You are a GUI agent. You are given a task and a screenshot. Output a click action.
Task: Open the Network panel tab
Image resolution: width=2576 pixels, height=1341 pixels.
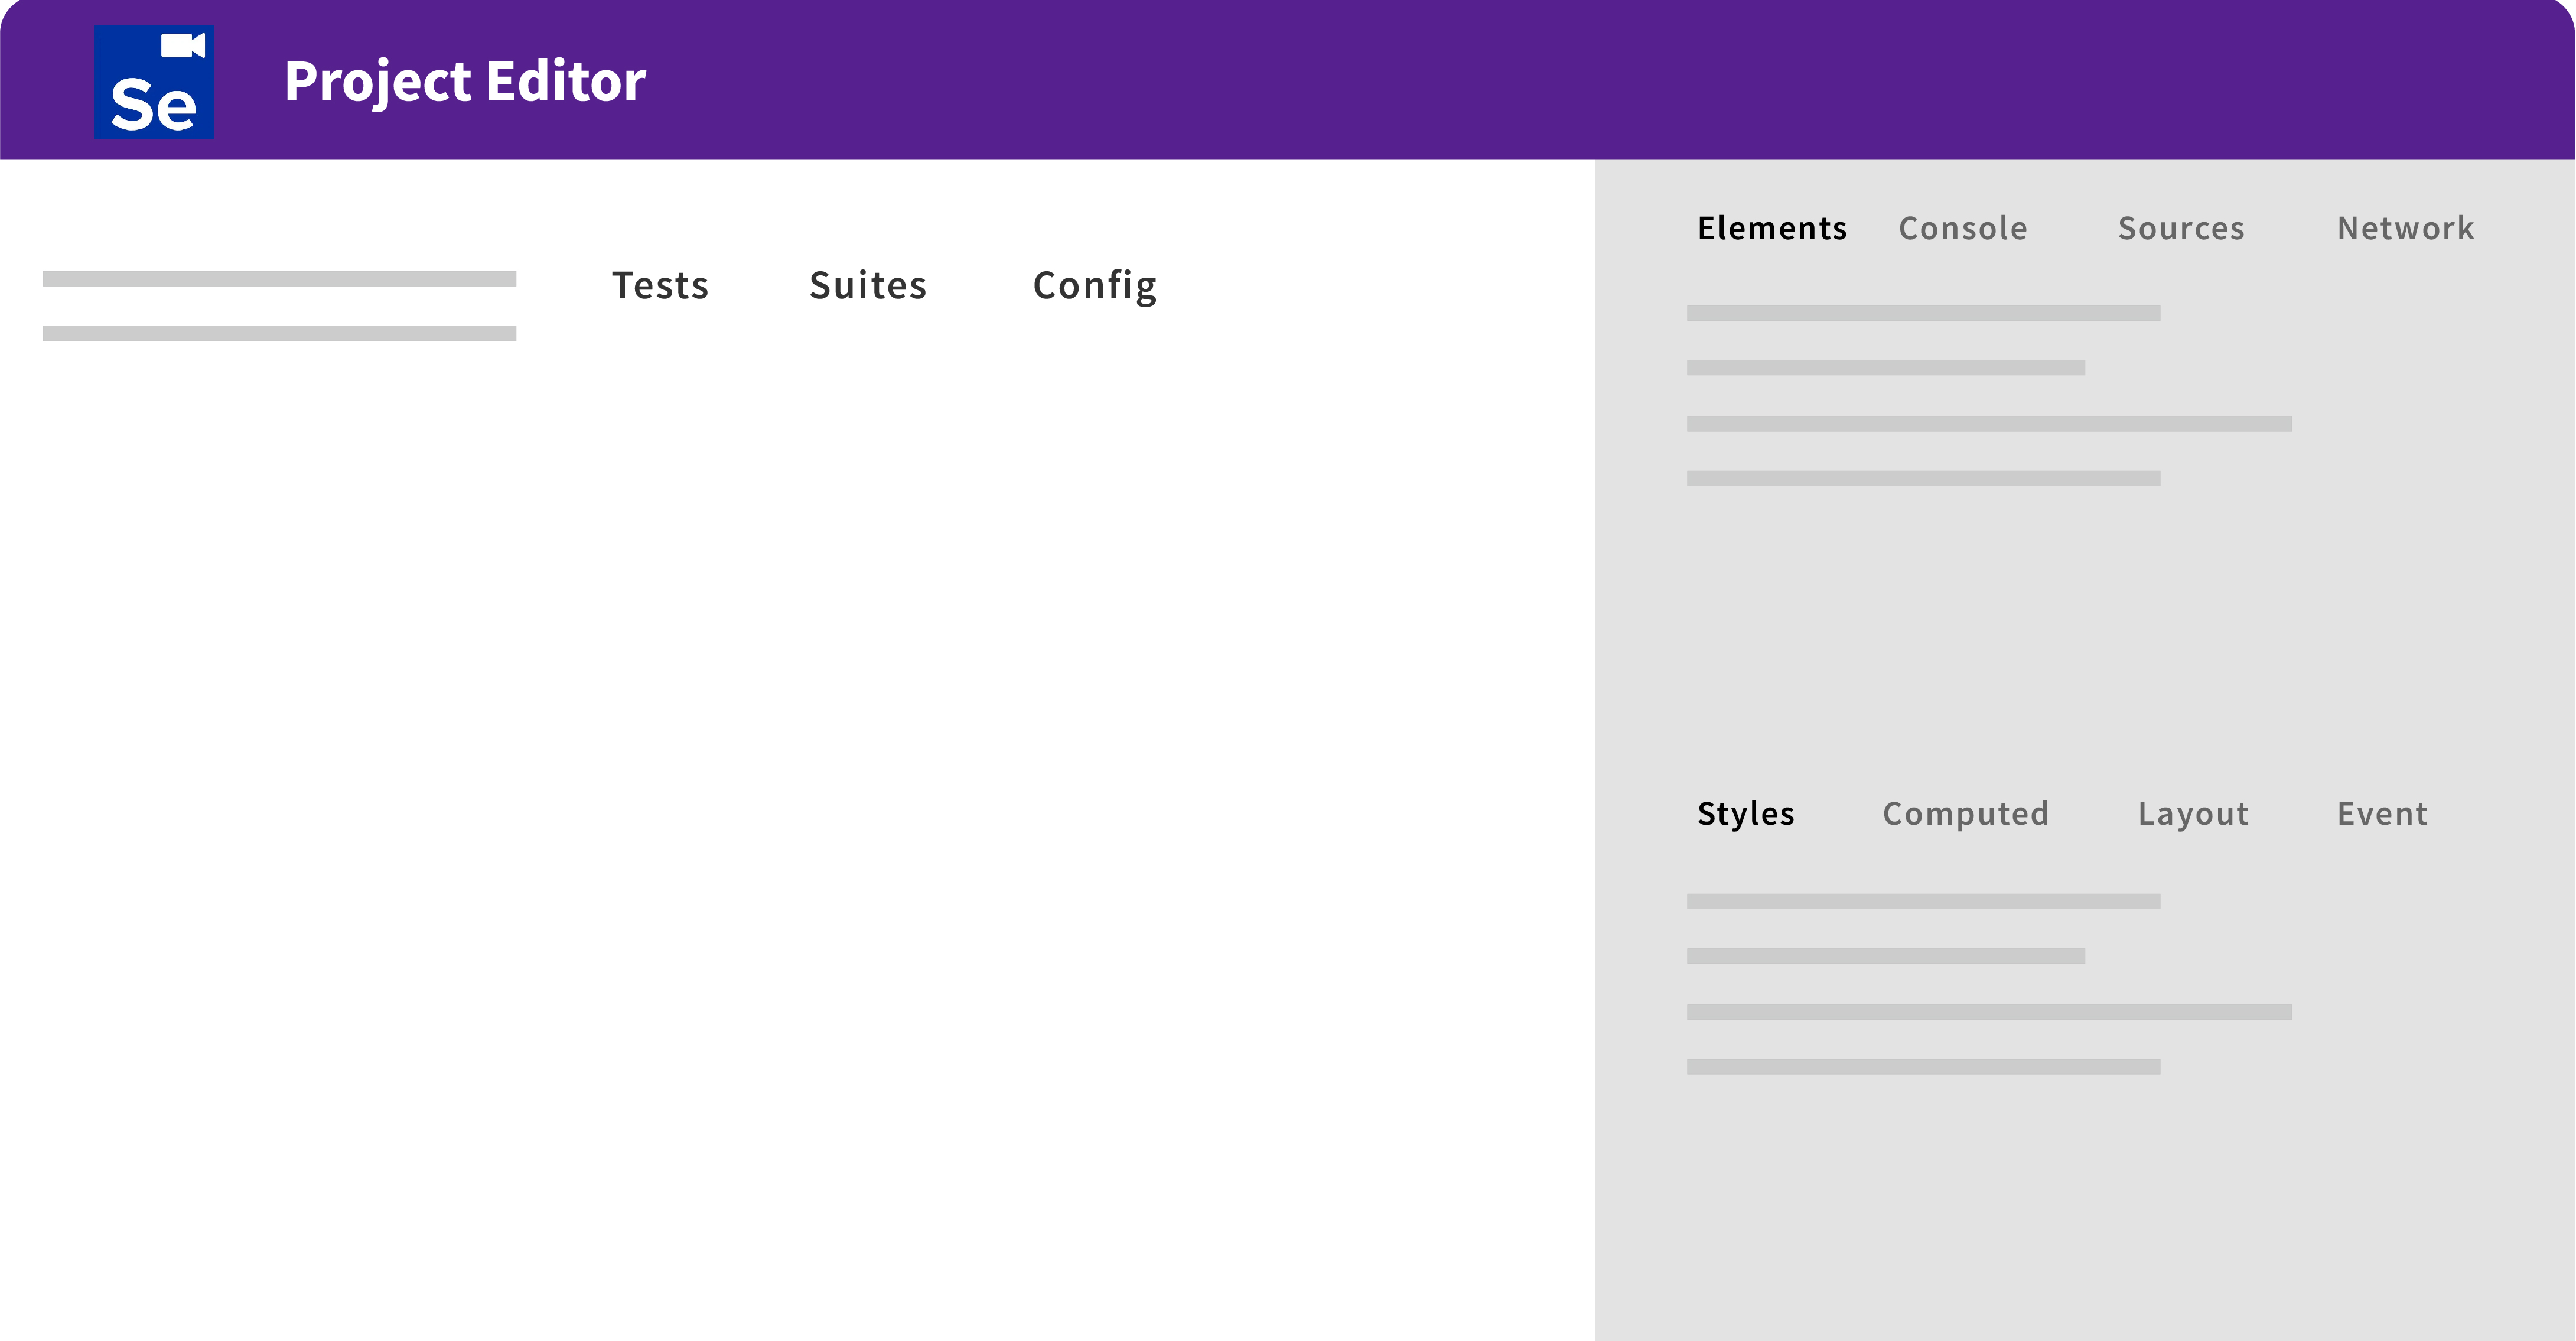pyautogui.click(x=2405, y=229)
